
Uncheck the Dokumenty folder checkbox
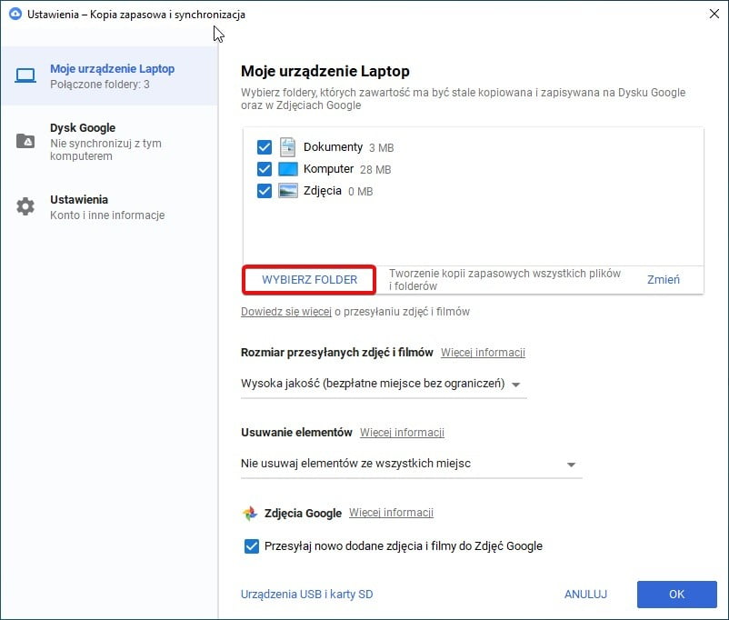pos(265,146)
